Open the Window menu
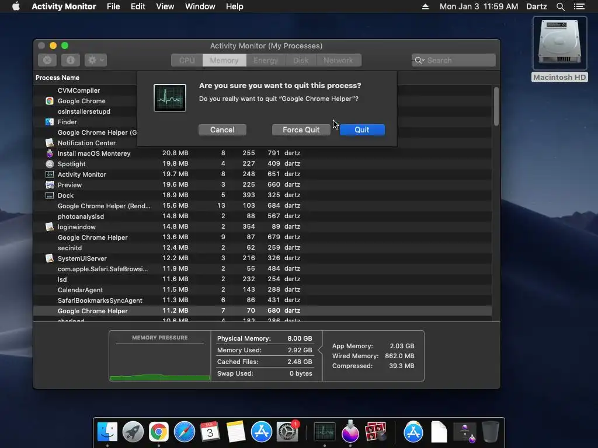598x448 pixels. (x=200, y=6)
